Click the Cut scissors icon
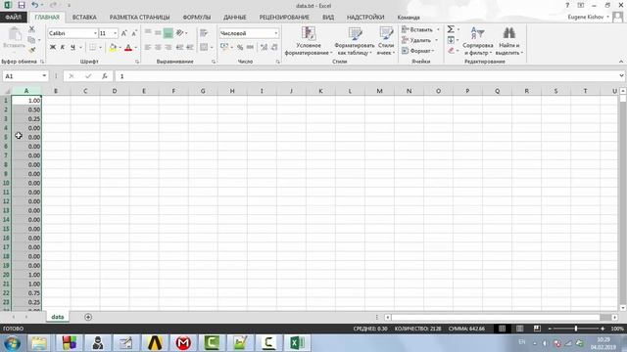Viewport: 627px width, 352px height. tap(31, 29)
